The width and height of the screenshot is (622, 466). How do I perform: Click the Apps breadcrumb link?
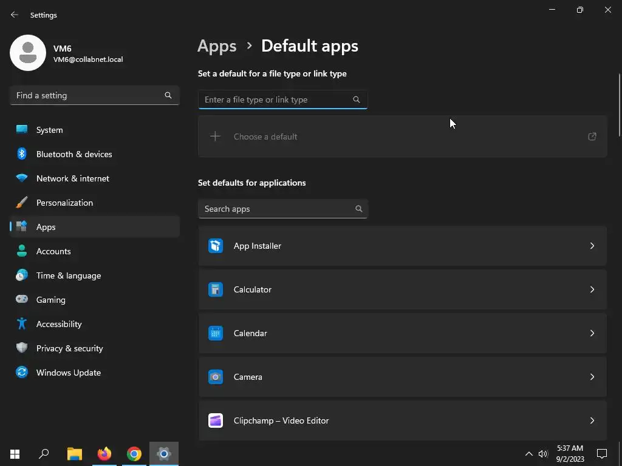coord(217,46)
